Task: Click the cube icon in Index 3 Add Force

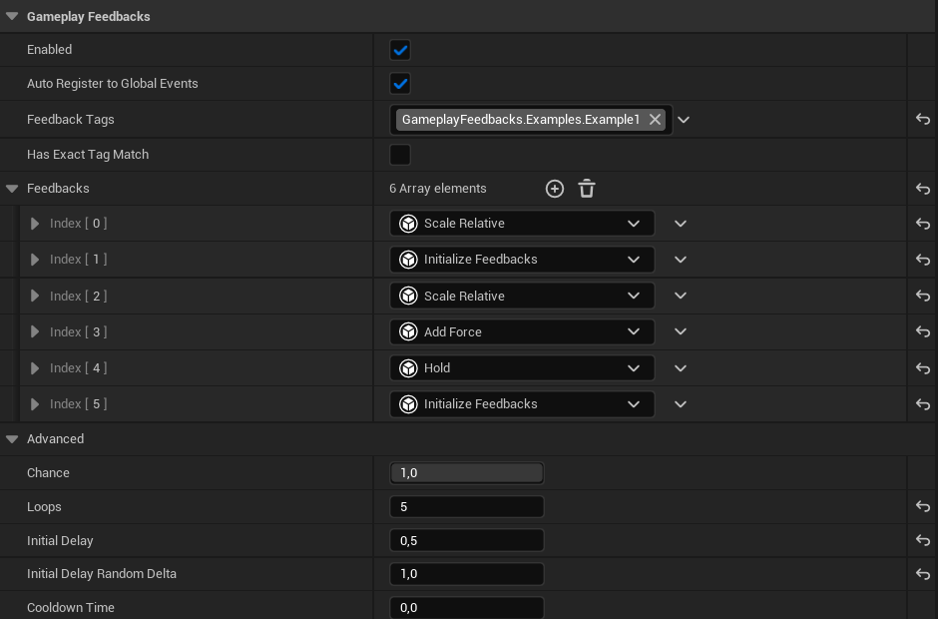Action: (x=408, y=331)
